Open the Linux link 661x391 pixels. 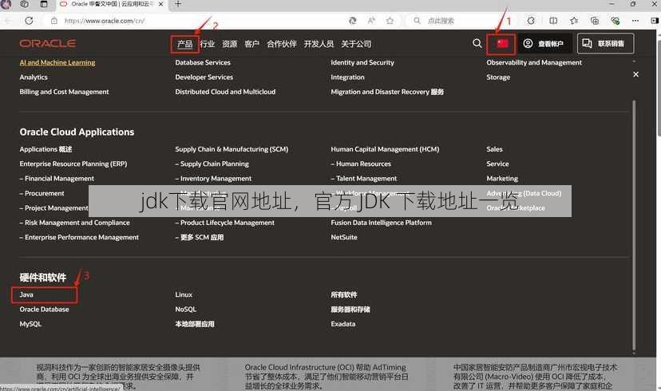184,294
